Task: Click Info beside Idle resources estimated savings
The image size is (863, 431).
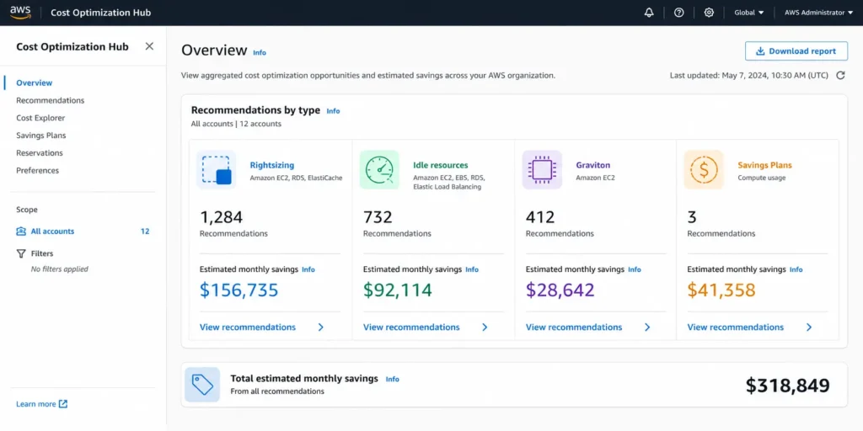Action: point(472,270)
